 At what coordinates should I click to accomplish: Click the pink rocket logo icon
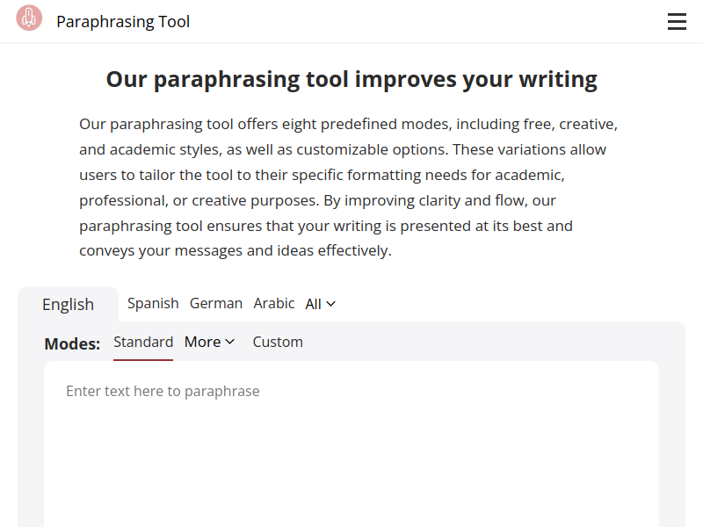[29, 18]
